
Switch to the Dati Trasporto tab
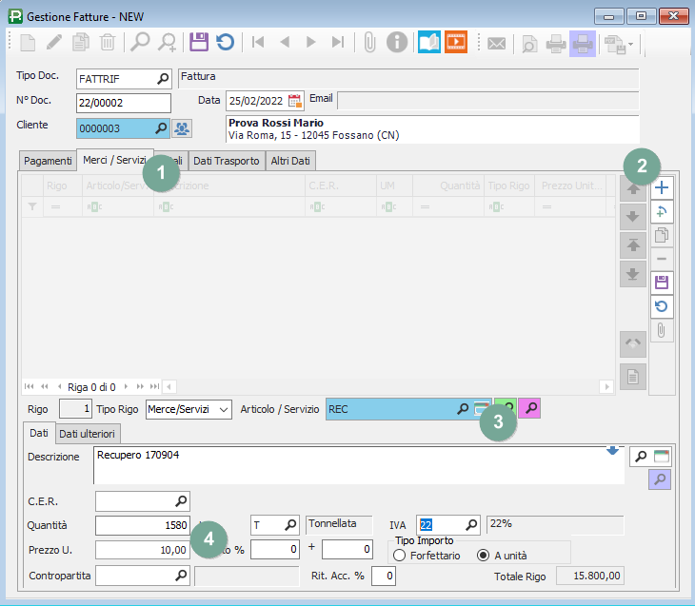pyautogui.click(x=226, y=161)
